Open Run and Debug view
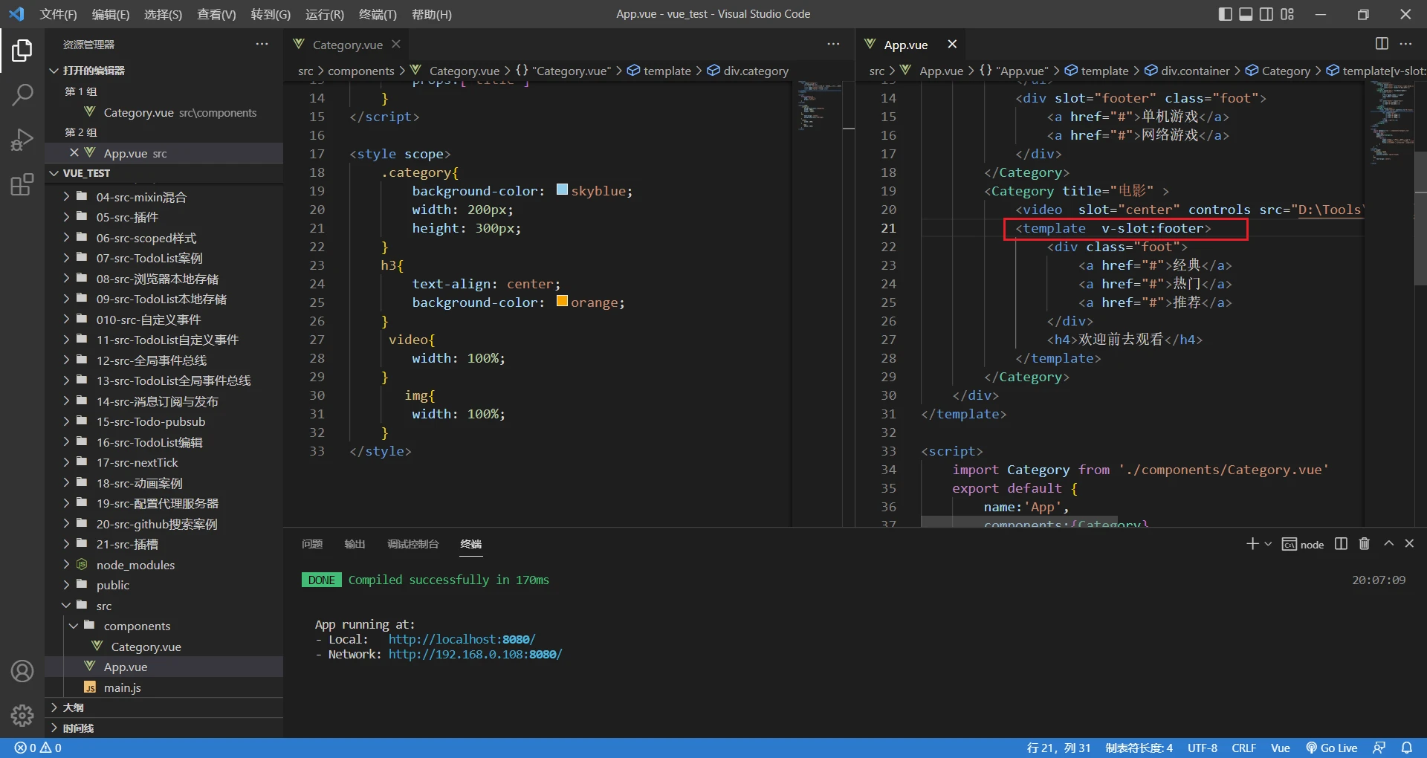The image size is (1427, 758). pyautogui.click(x=22, y=140)
